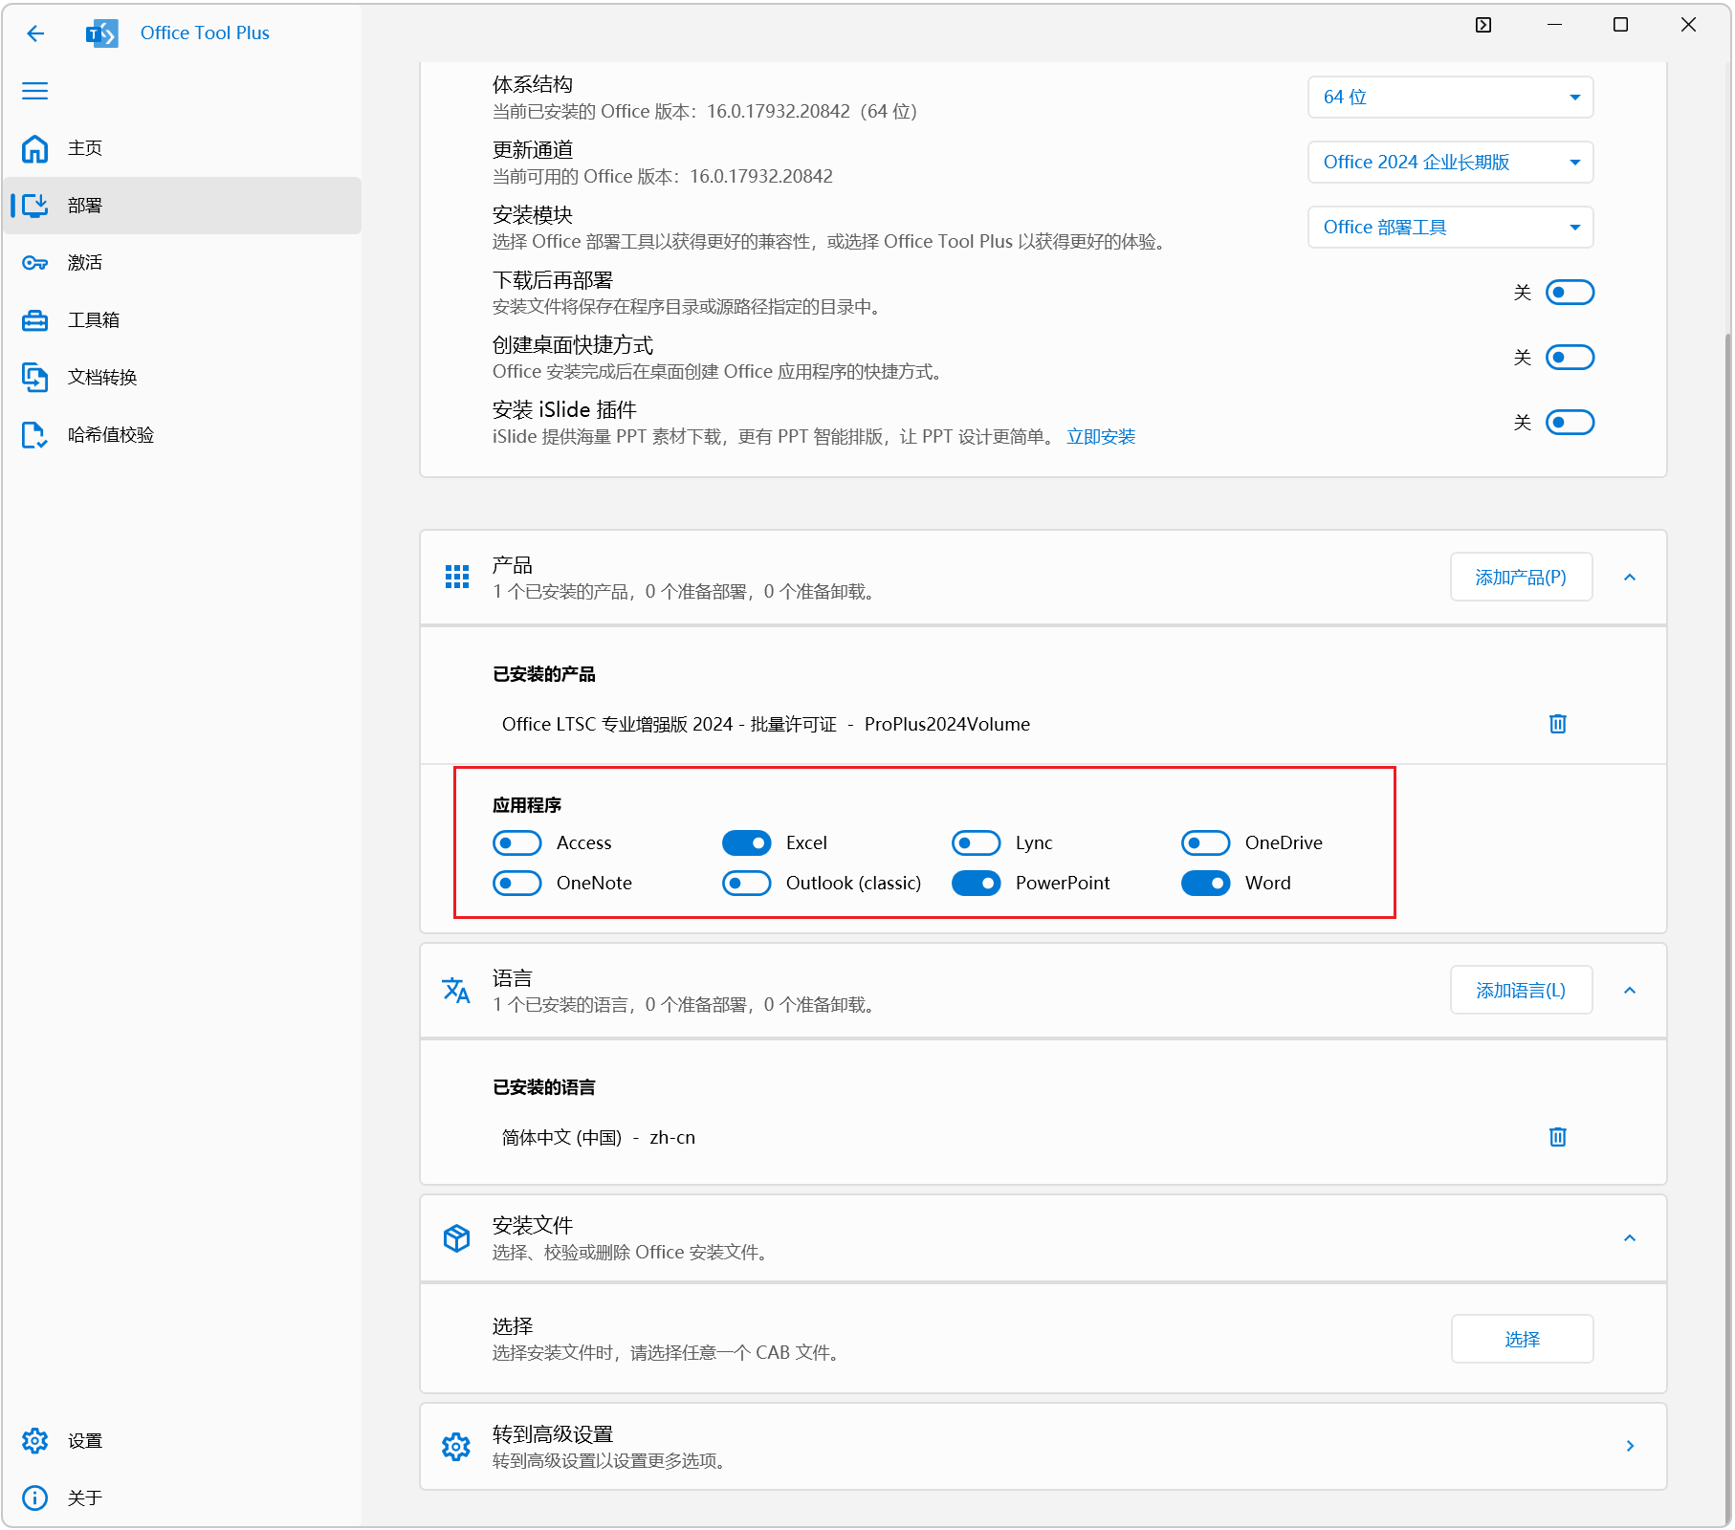Image resolution: width=1735 pixels, height=1530 pixels.
Task: Open 设置 in sidebar
Action: (x=182, y=1441)
